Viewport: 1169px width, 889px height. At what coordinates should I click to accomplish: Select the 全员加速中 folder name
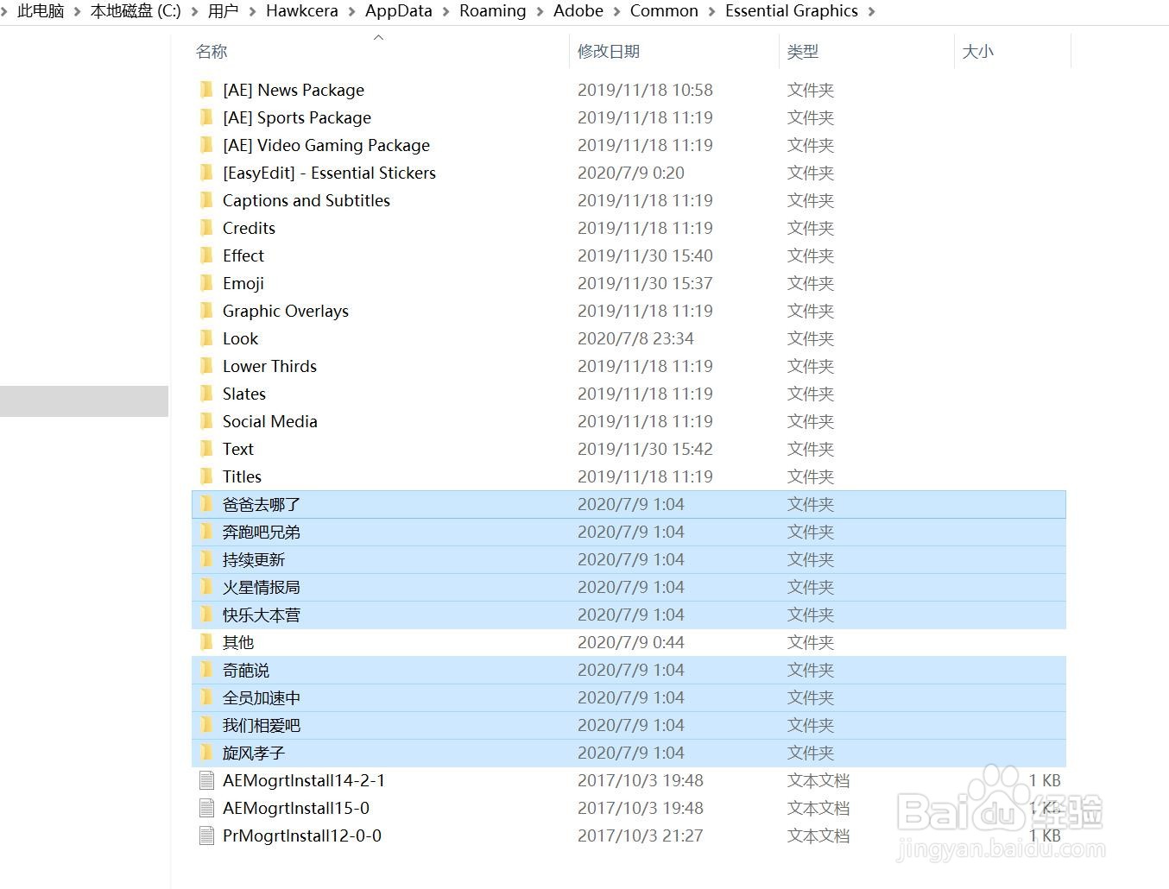[262, 697]
